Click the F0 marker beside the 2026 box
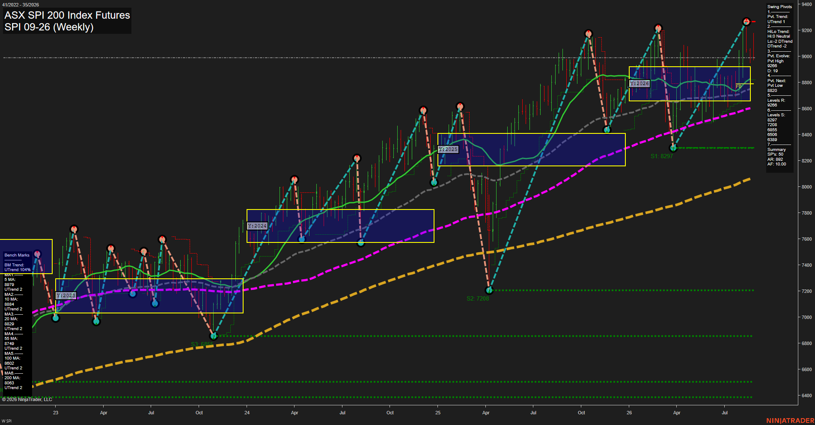This screenshot has width=815, height=425. [x=738, y=87]
